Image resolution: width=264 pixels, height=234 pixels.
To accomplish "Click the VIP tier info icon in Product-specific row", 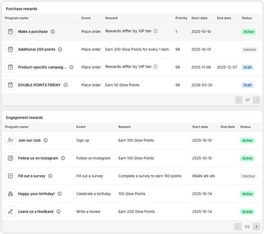I will click(156, 66).
